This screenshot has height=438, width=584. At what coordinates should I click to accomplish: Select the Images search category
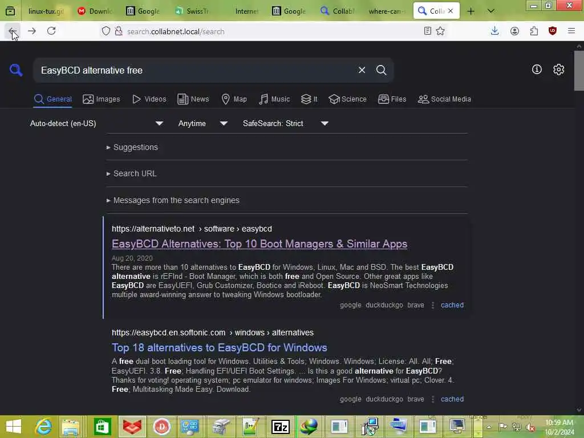(102, 99)
